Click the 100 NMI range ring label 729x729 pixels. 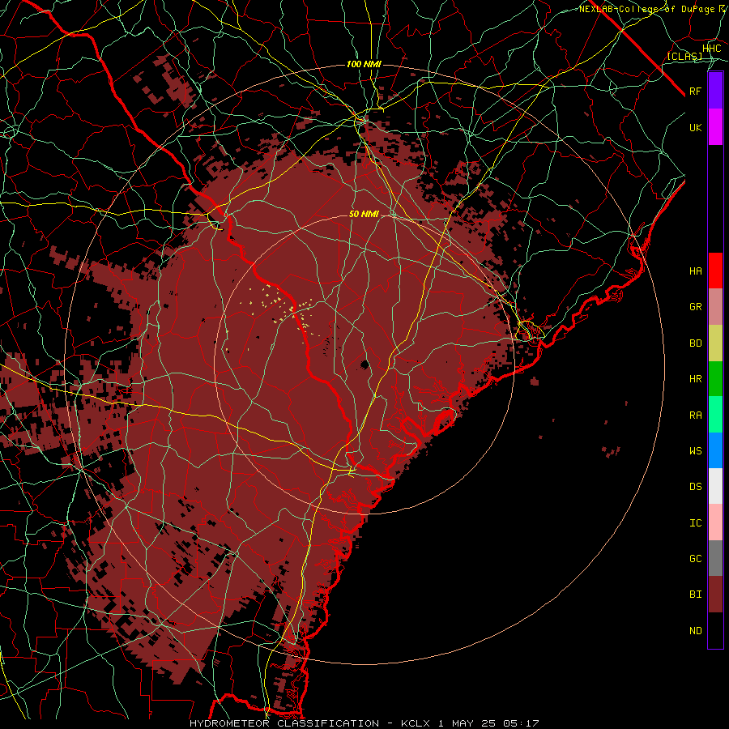coord(364,64)
